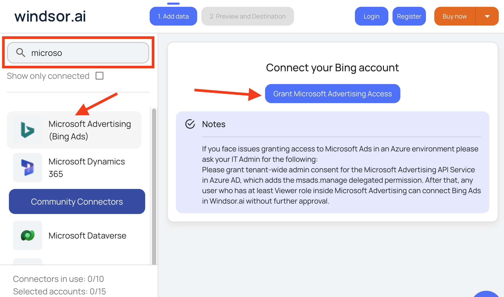Click the Bing logo icon
Image resolution: width=504 pixels, height=297 pixels.
coord(27,130)
